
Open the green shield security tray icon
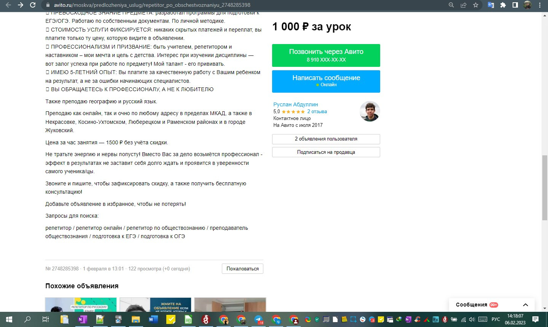[x=317, y=319]
